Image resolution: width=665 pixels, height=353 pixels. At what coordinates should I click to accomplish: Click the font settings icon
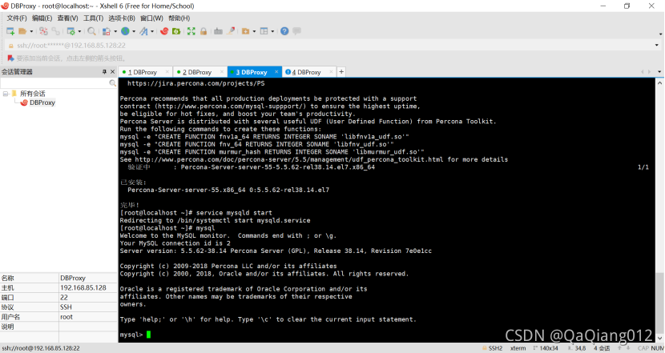pyautogui.click(x=143, y=31)
